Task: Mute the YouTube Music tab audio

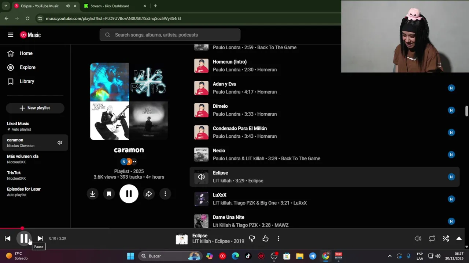Action: [x=68, y=6]
